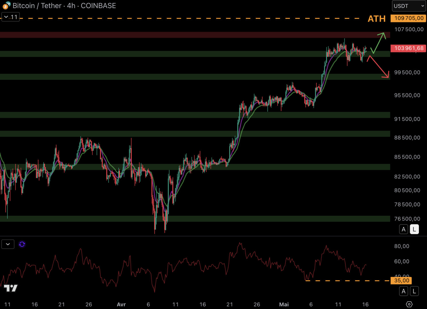427x309 pixels.
Task: Toggle log scale L on RSI pane
Action: (x=414, y=291)
